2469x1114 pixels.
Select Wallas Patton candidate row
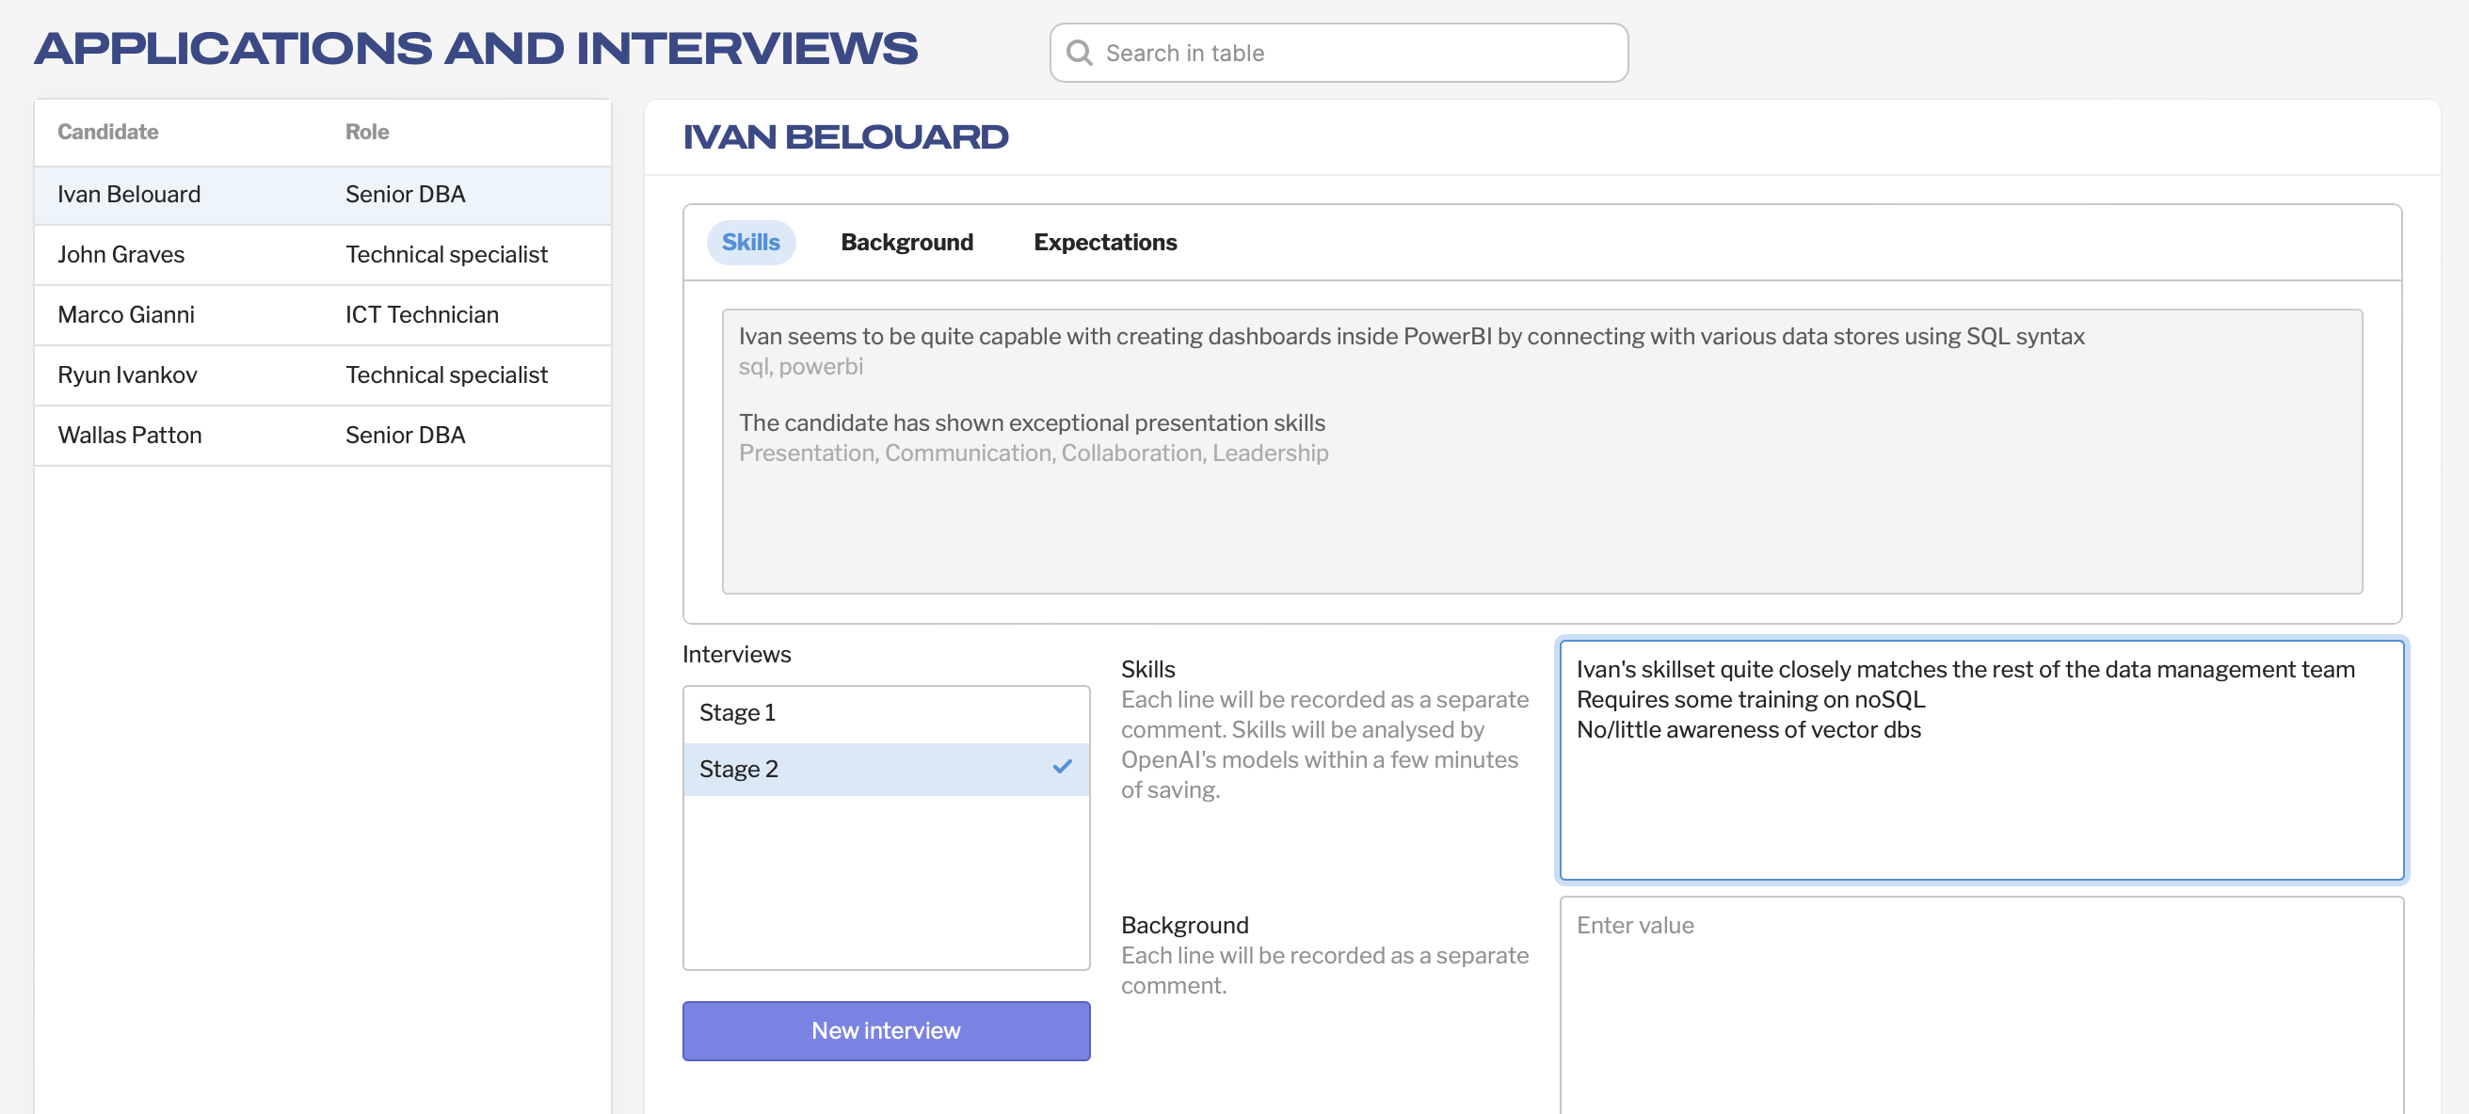(x=322, y=436)
